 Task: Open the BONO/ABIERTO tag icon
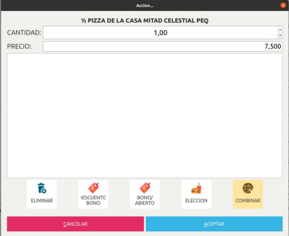tap(145, 188)
